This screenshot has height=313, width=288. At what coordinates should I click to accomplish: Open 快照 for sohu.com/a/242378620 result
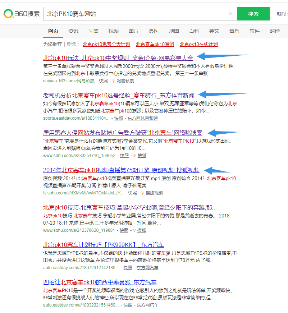coord(124,230)
